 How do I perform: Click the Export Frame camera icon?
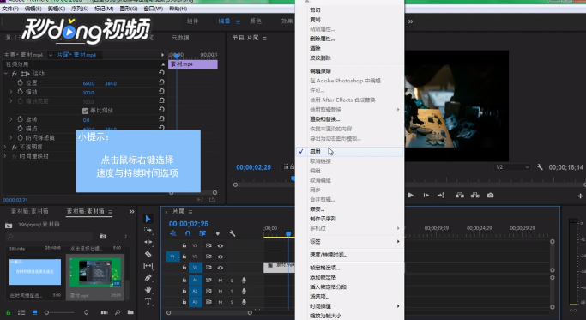(490, 195)
